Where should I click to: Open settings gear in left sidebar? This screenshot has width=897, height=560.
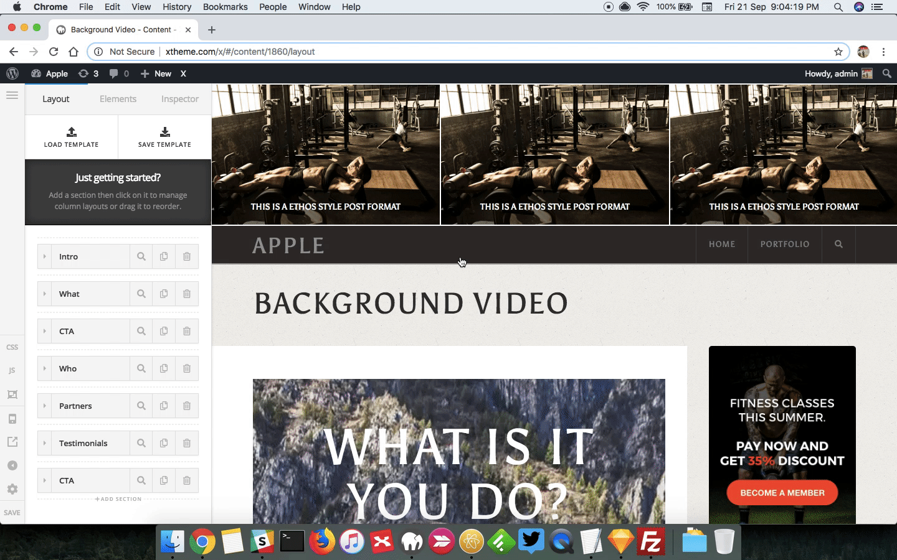(12, 489)
